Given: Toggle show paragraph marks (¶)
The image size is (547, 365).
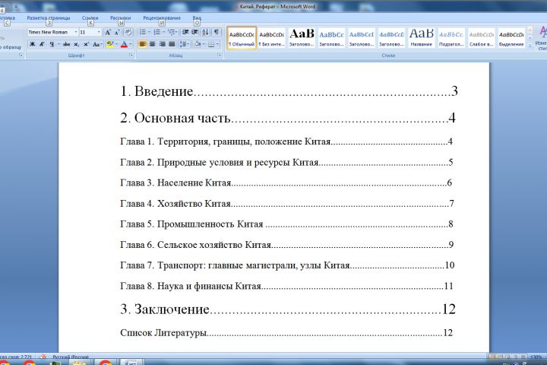Looking at the screenshot, I should pos(217,33).
